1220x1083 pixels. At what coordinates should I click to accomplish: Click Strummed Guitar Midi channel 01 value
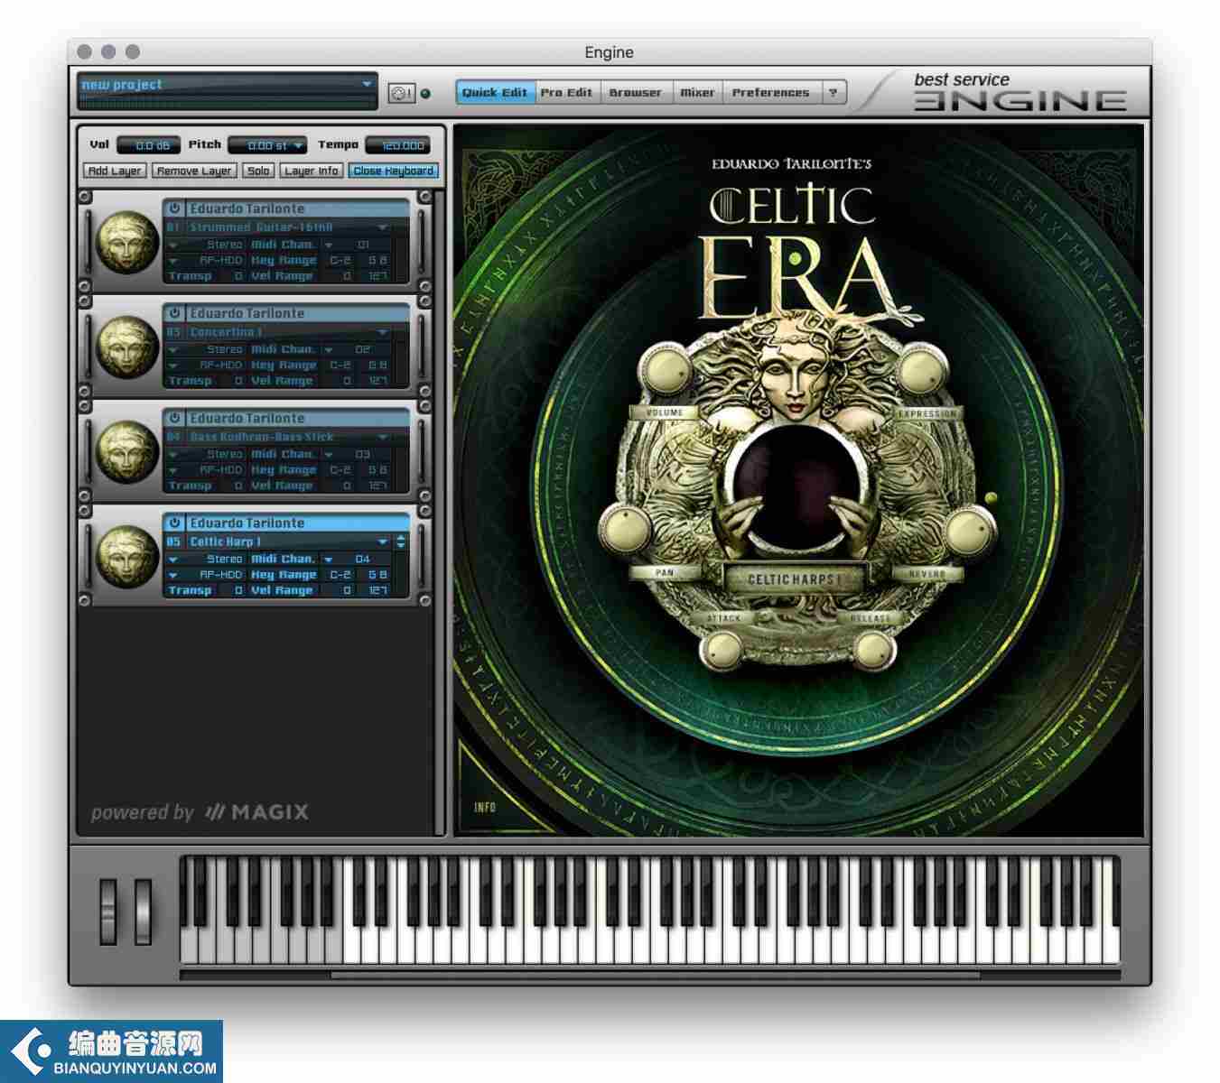(x=364, y=245)
